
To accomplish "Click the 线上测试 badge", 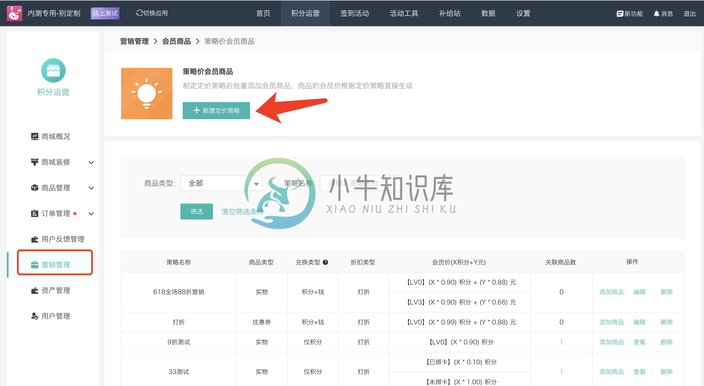I will click(x=105, y=13).
